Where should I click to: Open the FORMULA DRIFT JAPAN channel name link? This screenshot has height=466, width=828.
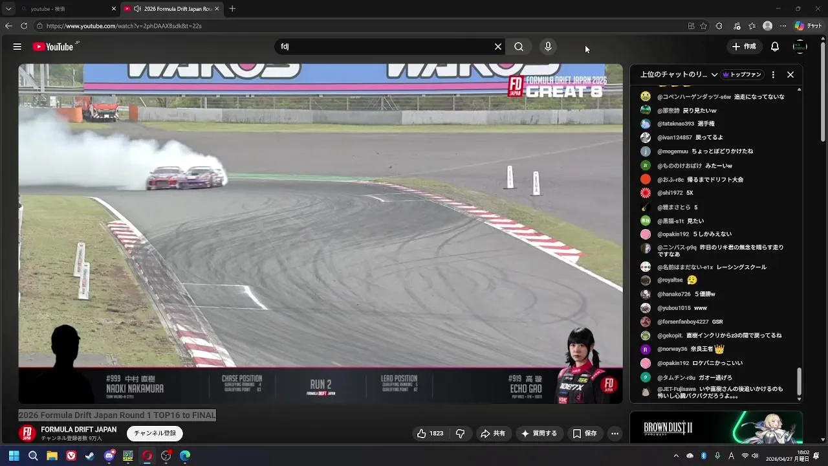click(x=79, y=429)
